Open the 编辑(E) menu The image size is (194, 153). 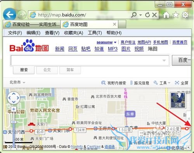click(33, 33)
